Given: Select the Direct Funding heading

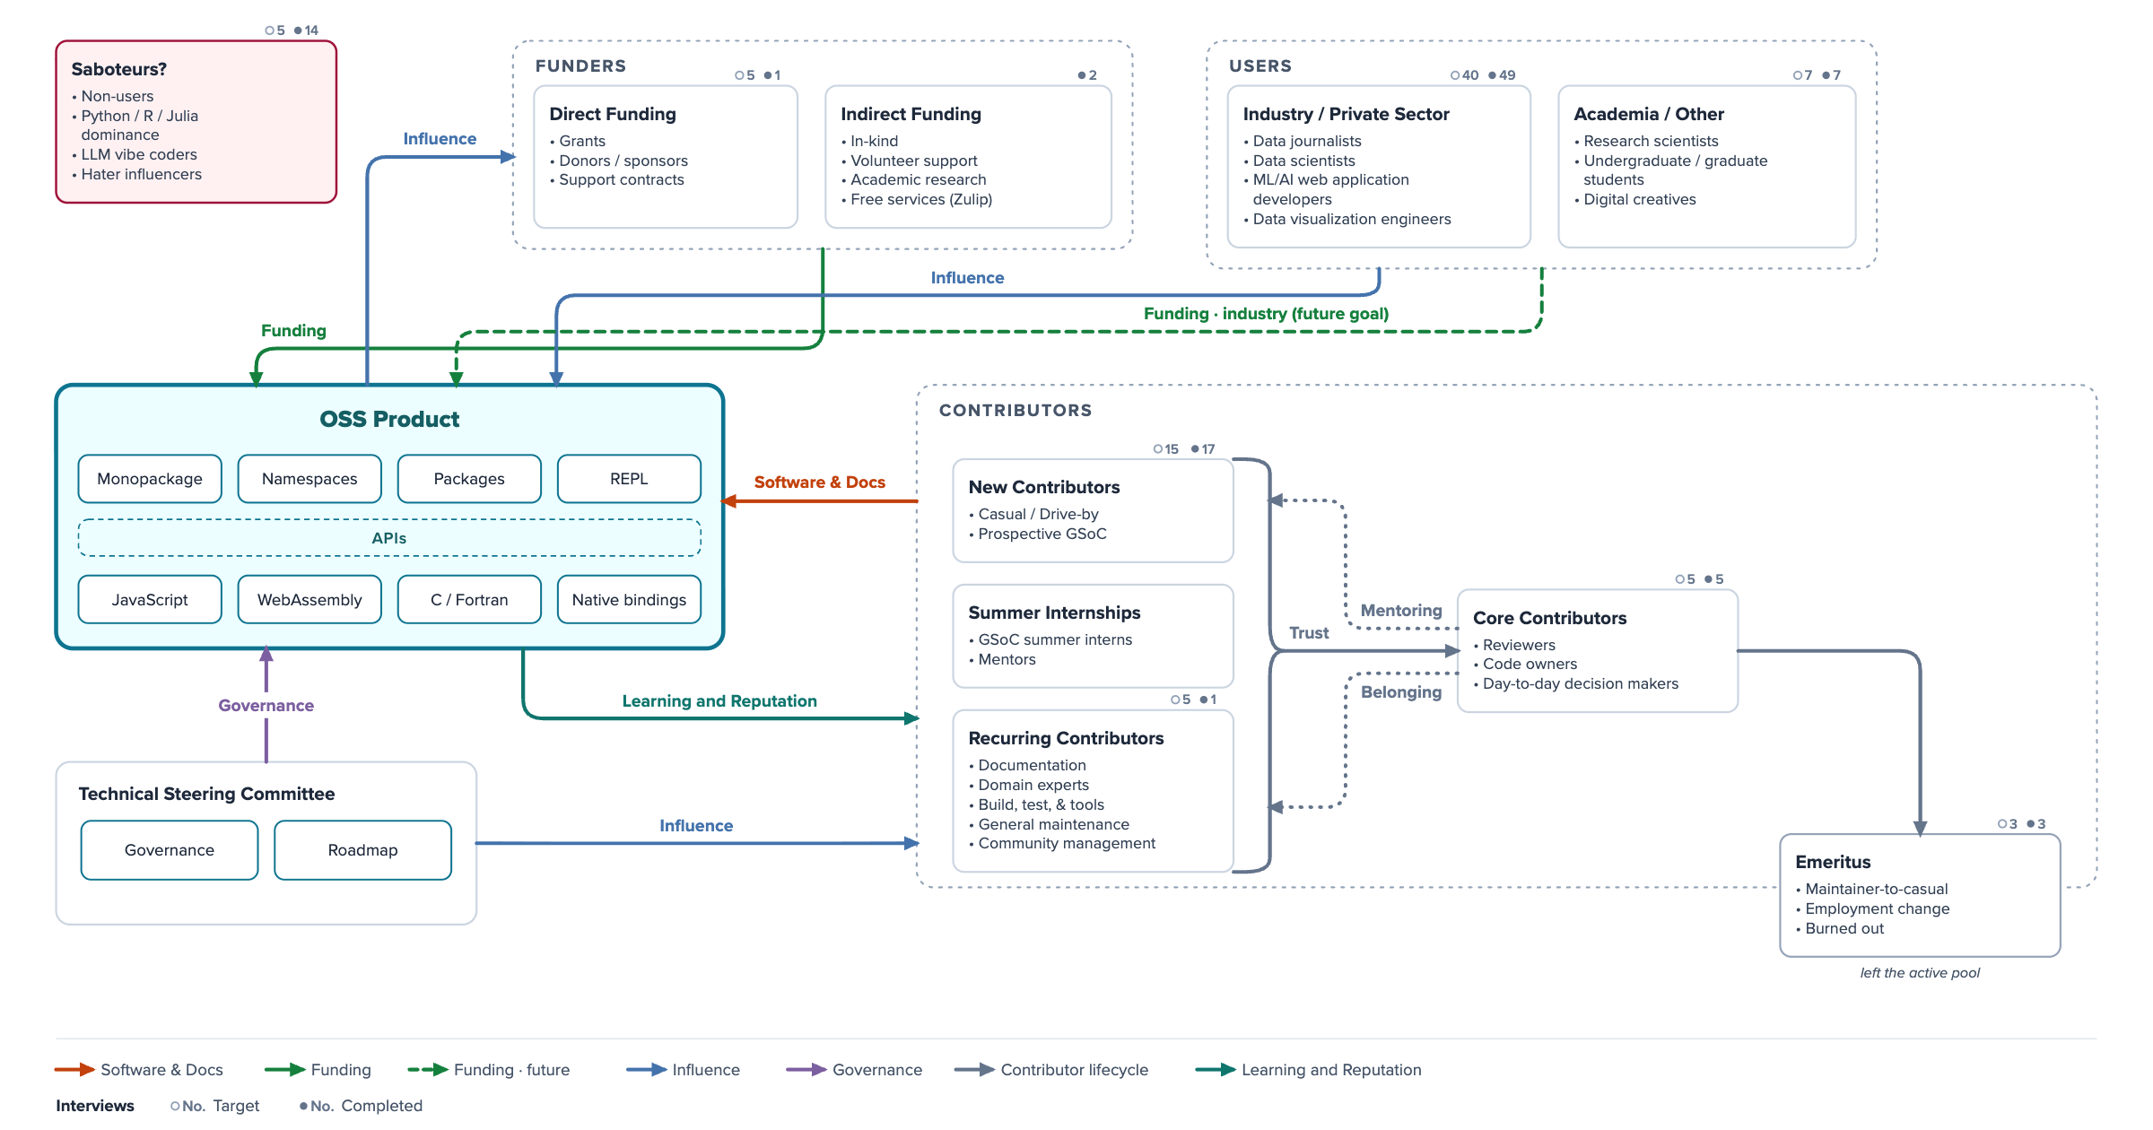Looking at the screenshot, I should (x=613, y=114).
